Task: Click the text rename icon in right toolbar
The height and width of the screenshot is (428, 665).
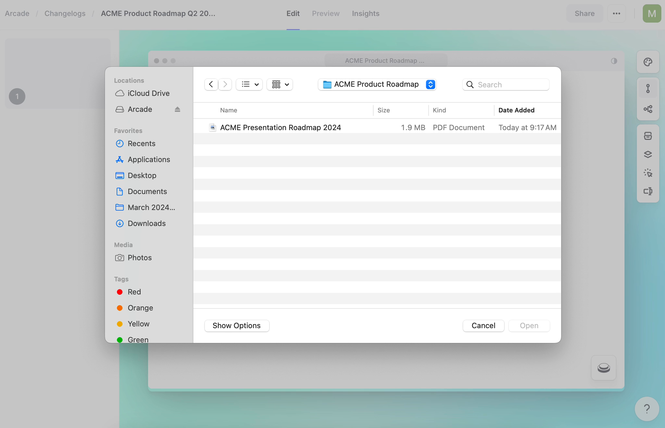Action: 648,191
